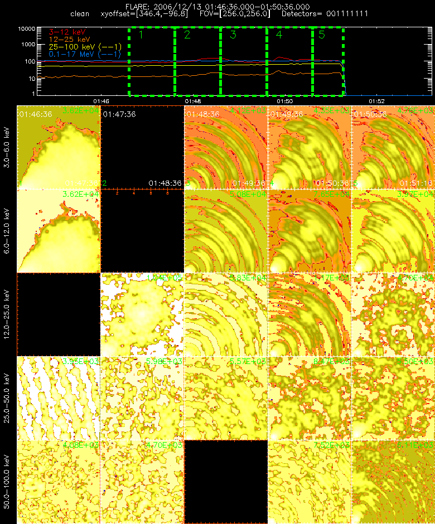Click the 01:51:16 end-time label
435x524 pixels.
(x=416, y=183)
